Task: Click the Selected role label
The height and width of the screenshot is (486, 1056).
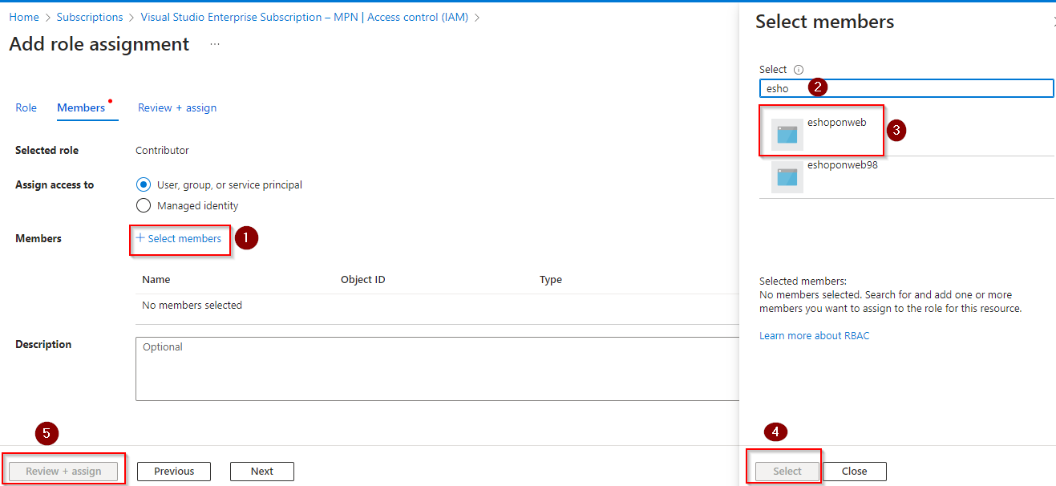Action: point(47,150)
